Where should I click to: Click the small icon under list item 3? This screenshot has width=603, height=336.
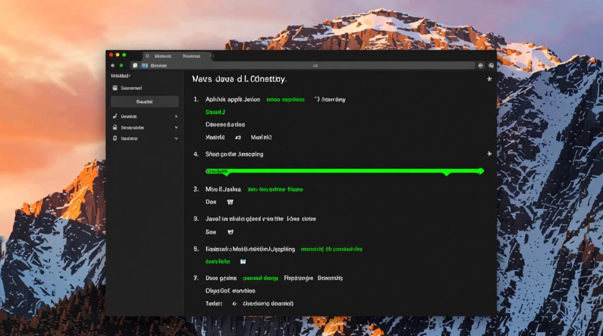230,202
